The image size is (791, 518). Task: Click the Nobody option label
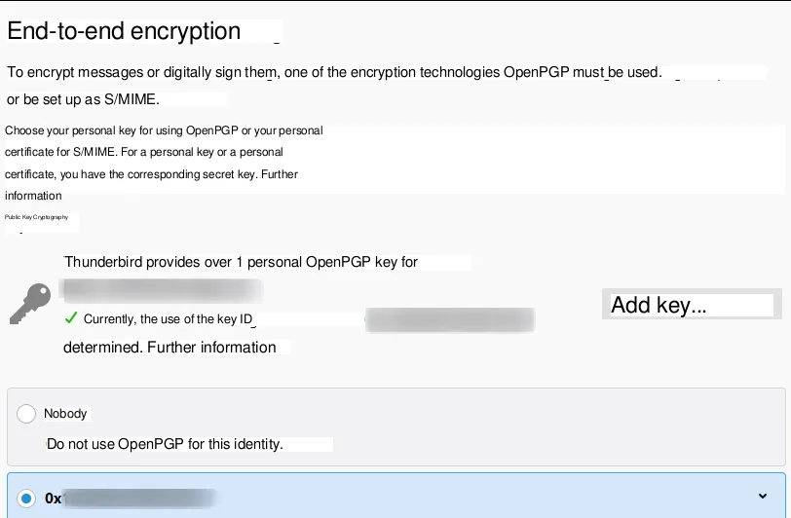coord(65,414)
